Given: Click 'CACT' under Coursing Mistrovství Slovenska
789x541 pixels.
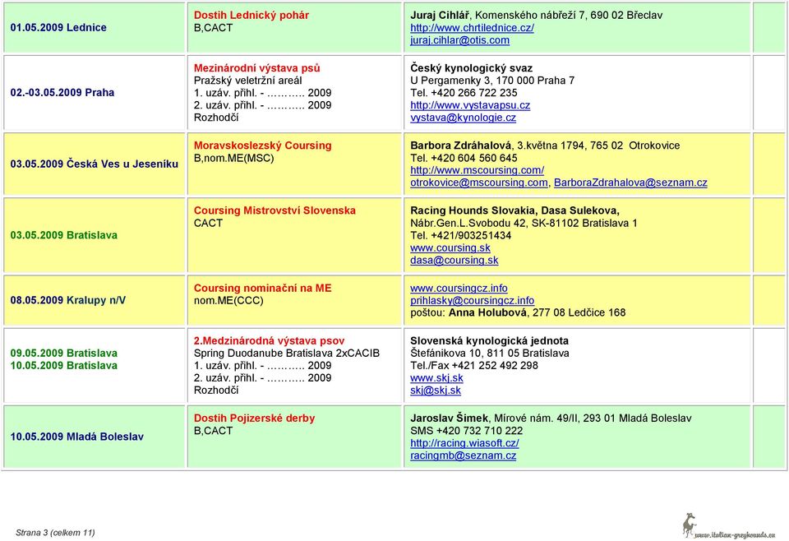Looking at the screenshot, I should (208, 223).
